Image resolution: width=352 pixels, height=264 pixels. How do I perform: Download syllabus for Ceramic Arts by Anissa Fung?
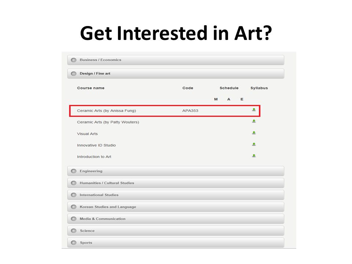[254, 110]
